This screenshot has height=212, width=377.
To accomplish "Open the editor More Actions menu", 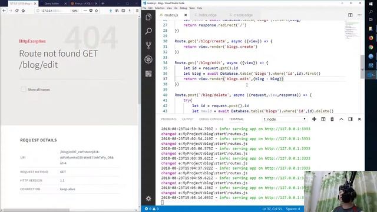I will click(x=359, y=15).
